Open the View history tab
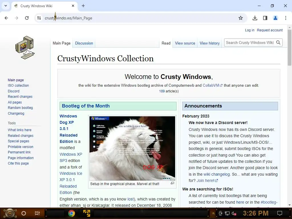292x219 pixels. coord(210,43)
